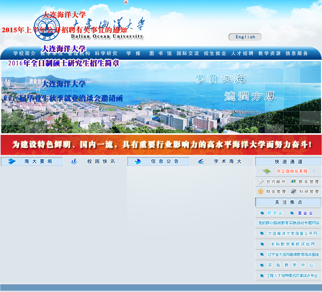Select the 海大要闻 tab
This screenshot has width=322, height=292.
click(32, 161)
